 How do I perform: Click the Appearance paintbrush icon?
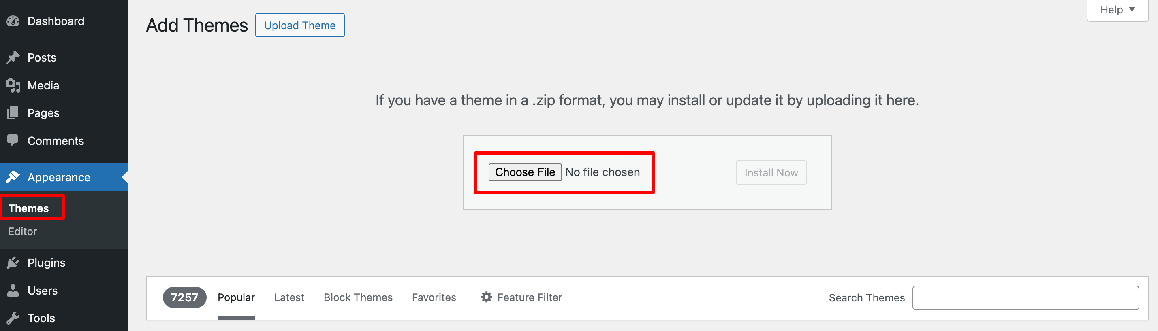click(13, 177)
